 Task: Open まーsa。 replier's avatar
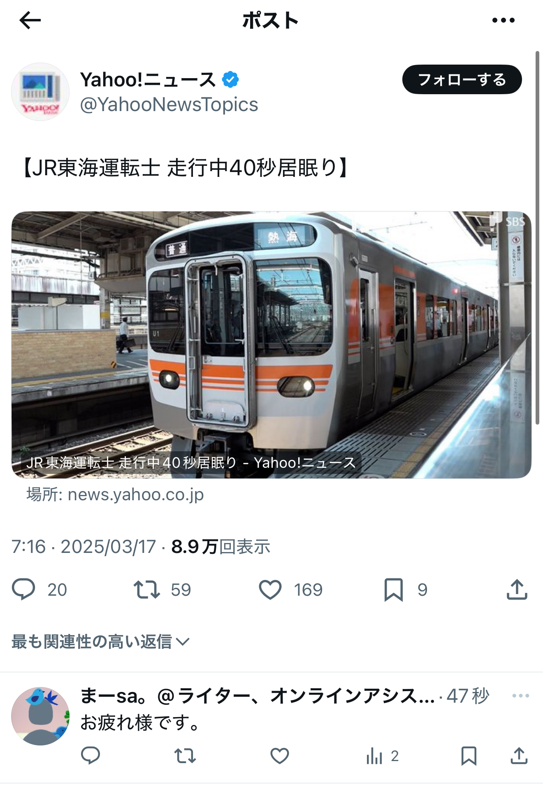40,716
